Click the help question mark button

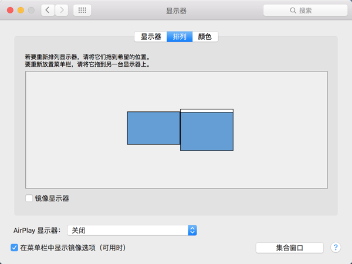pyautogui.click(x=336, y=248)
